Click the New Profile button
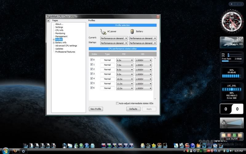The height and width of the screenshot is (154, 246). point(96,109)
